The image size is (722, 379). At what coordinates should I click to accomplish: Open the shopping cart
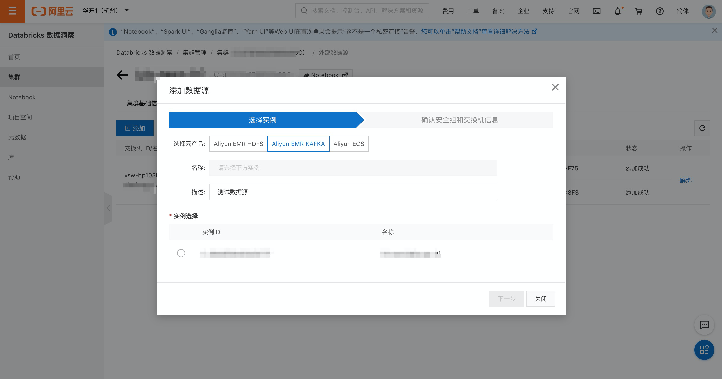tap(639, 11)
